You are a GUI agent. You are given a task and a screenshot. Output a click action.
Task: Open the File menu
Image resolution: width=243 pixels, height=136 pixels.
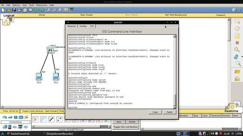pyautogui.click(x=3, y=5)
